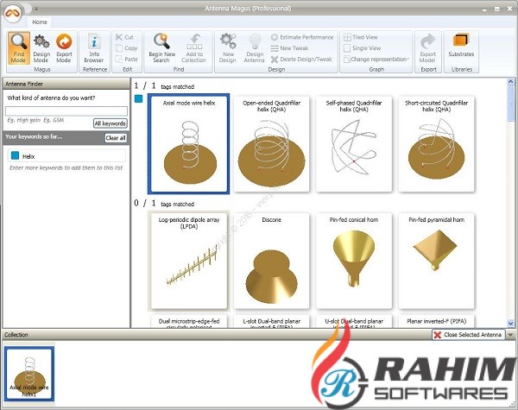Click the results vertical scrollbar thumb
This screenshot has width=518, height=410.
pos(511,103)
